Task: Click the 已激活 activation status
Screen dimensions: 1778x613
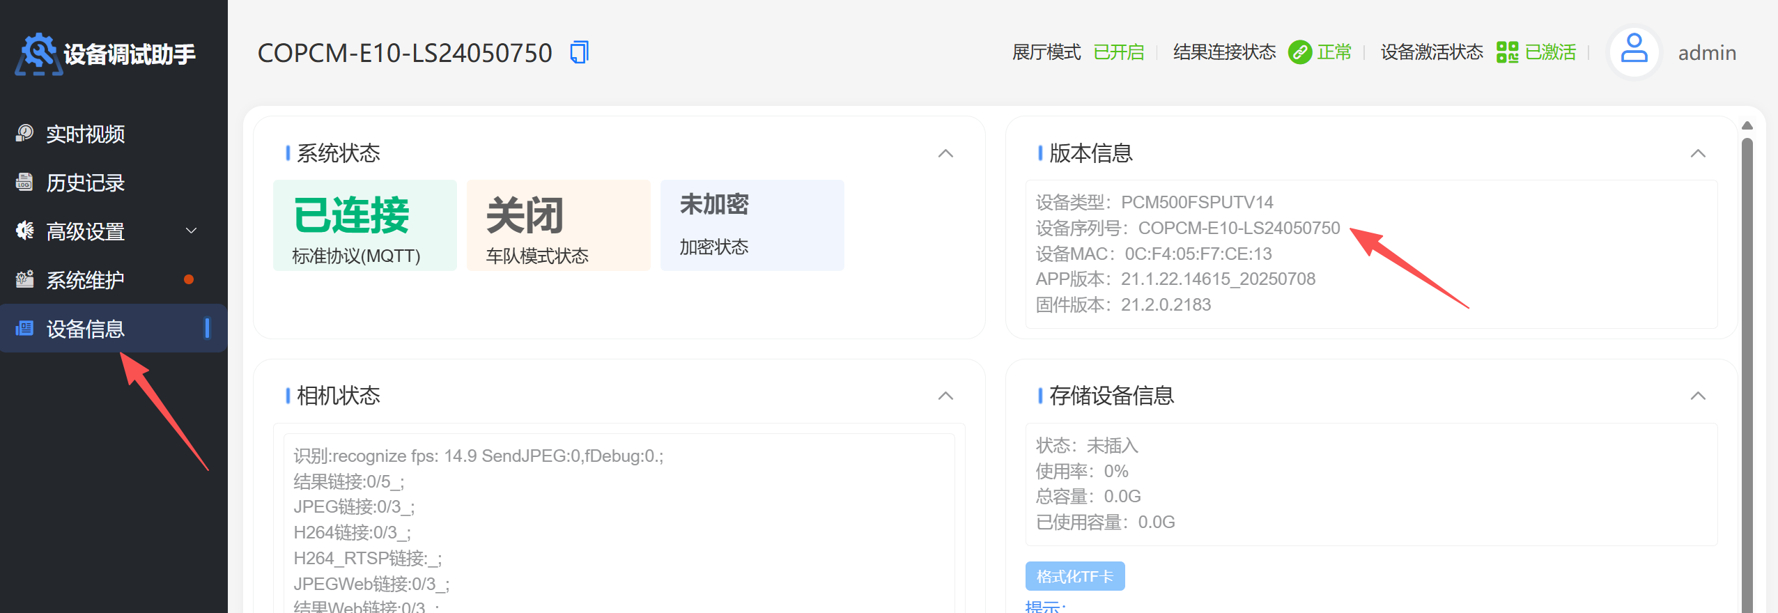Action: [1550, 52]
